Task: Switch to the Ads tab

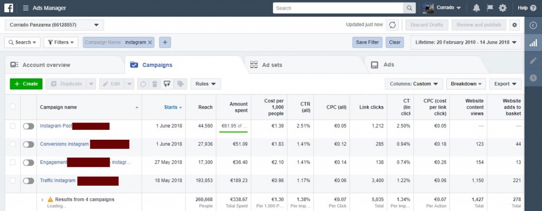Action: [x=425, y=65]
